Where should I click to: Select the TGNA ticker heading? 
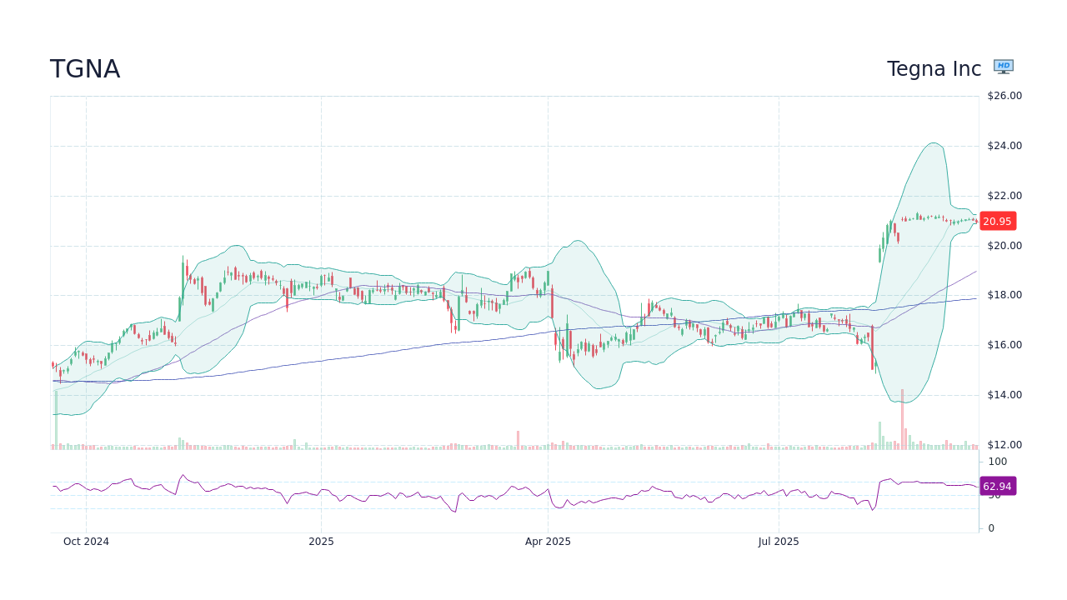(x=85, y=68)
